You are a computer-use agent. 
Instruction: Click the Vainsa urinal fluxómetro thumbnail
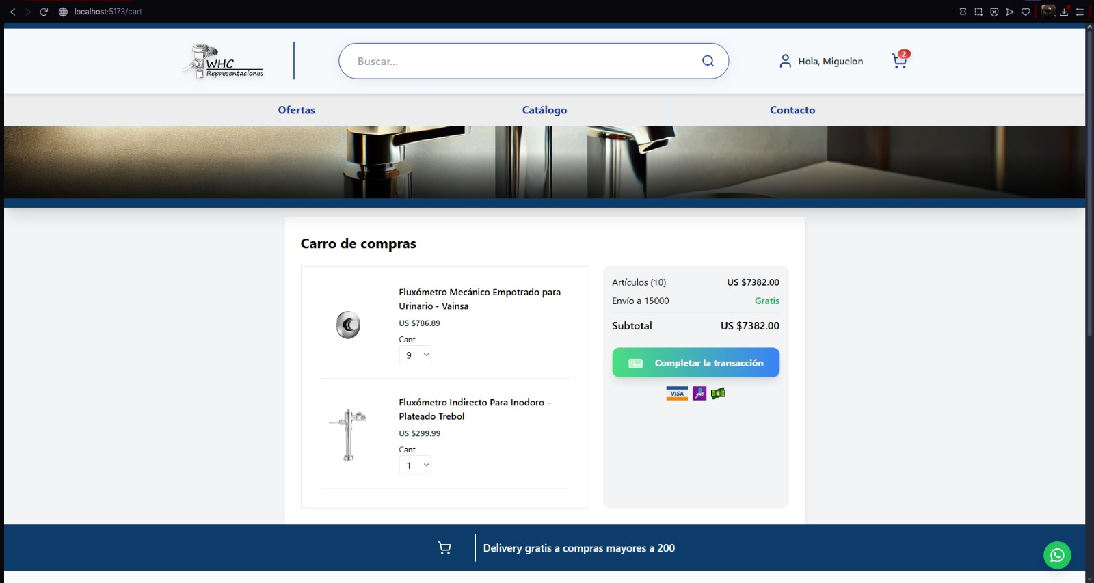(x=348, y=325)
